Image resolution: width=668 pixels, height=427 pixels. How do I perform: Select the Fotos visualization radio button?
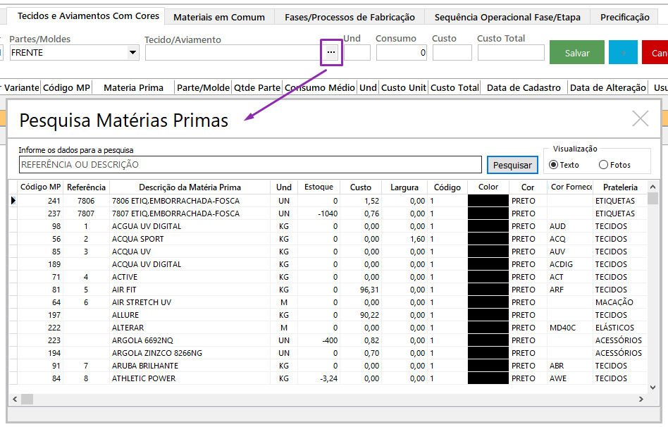click(603, 165)
